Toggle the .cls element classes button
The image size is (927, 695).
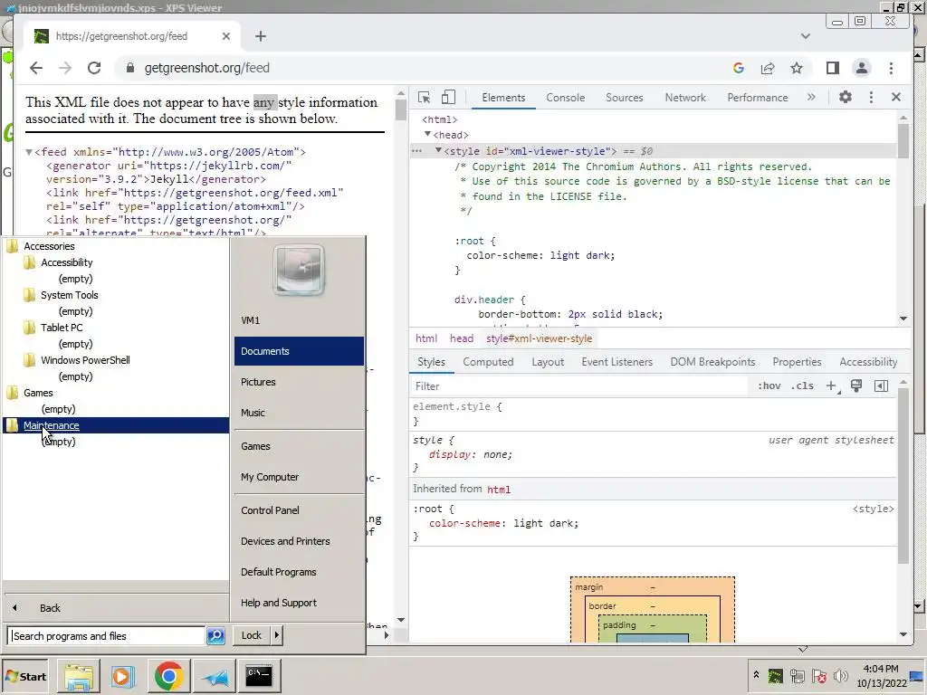[x=802, y=386]
